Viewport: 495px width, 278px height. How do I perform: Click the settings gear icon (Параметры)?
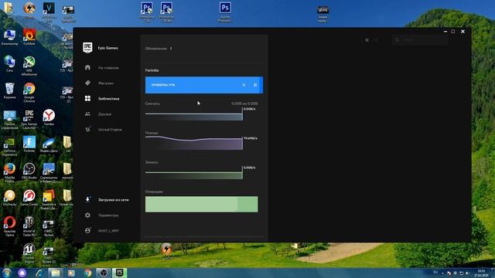pos(87,215)
